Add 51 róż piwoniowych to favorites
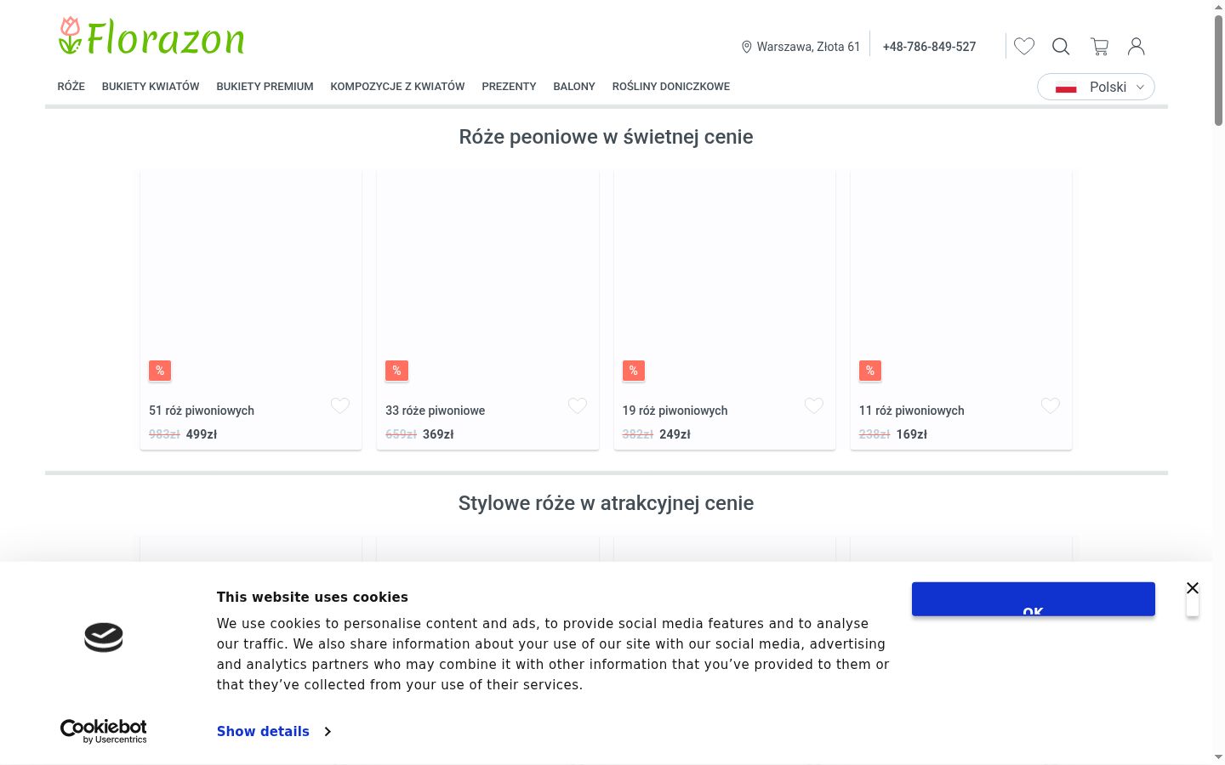This screenshot has height=765, width=1225. pyautogui.click(x=340, y=405)
